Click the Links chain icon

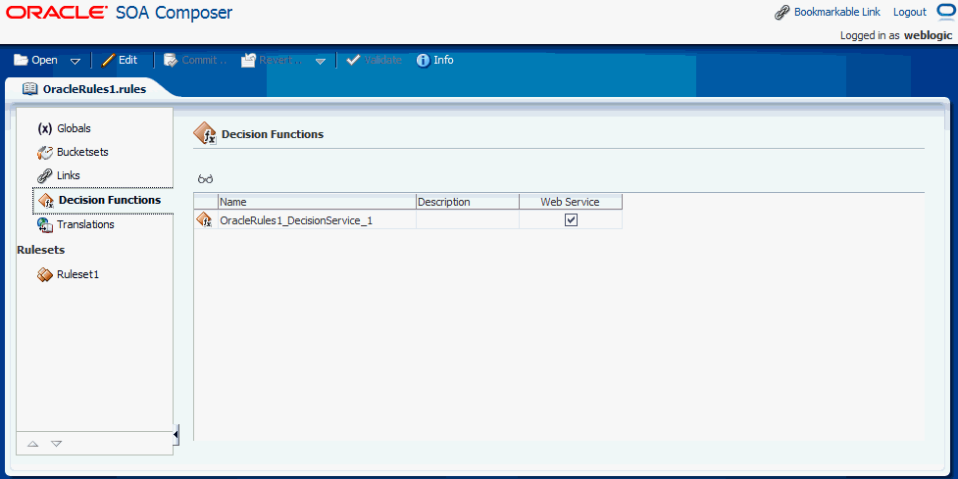click(44, 175)
